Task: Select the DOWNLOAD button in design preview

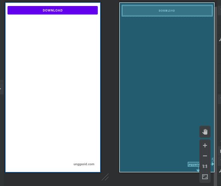Action: [52, 10]
